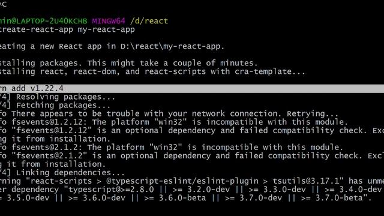Click the 'fsevents@2.1.2: The platform' line
Screen dimensions: 384x216
172,148
